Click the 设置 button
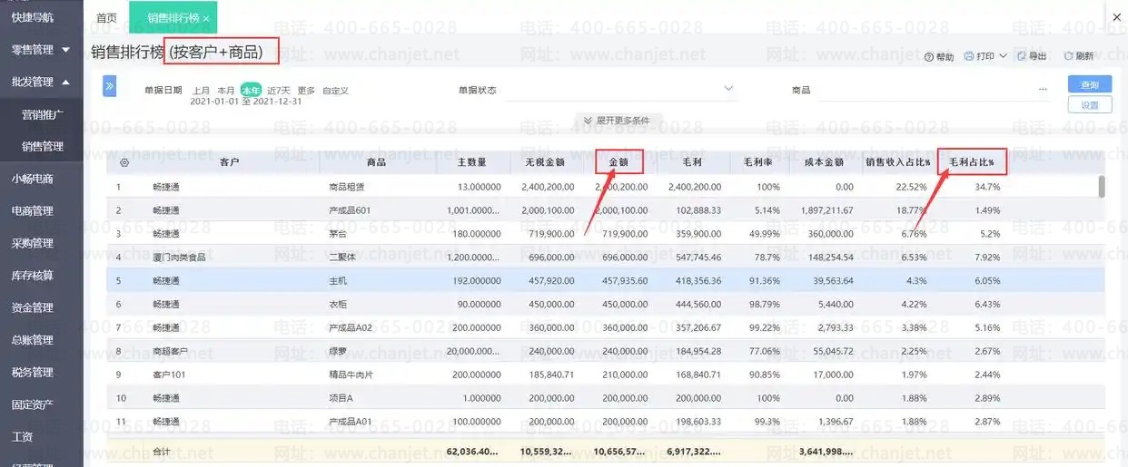 pos(1090,105)
